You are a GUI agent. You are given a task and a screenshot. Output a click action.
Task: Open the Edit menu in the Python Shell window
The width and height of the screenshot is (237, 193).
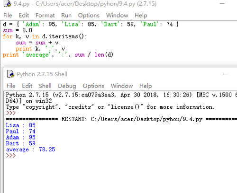[27, 86]
